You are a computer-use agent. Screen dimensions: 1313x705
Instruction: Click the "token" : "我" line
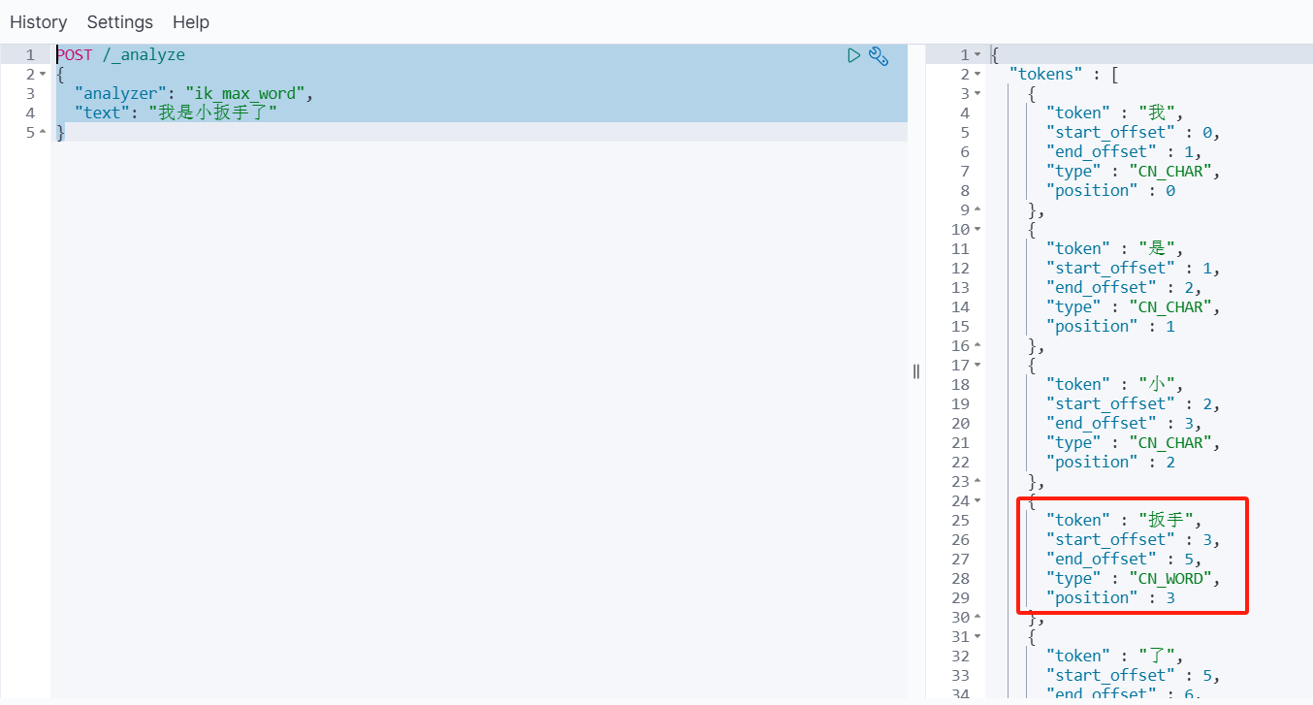pos(1114,113)
